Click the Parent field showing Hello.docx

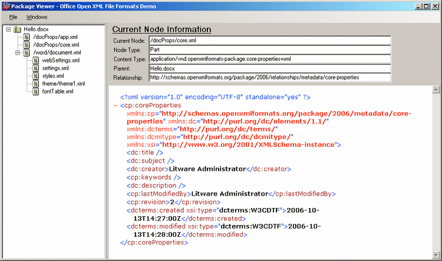tap(270, 68)
